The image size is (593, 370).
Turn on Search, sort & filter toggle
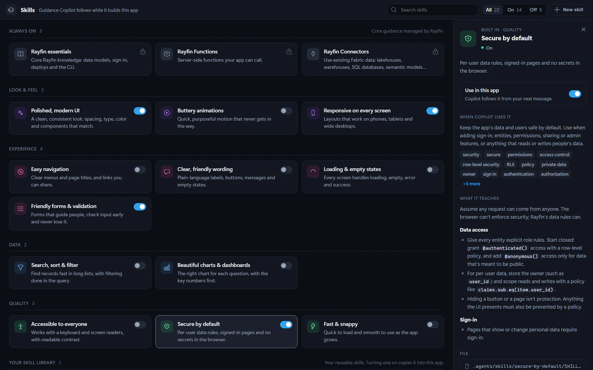click(140, 266)
